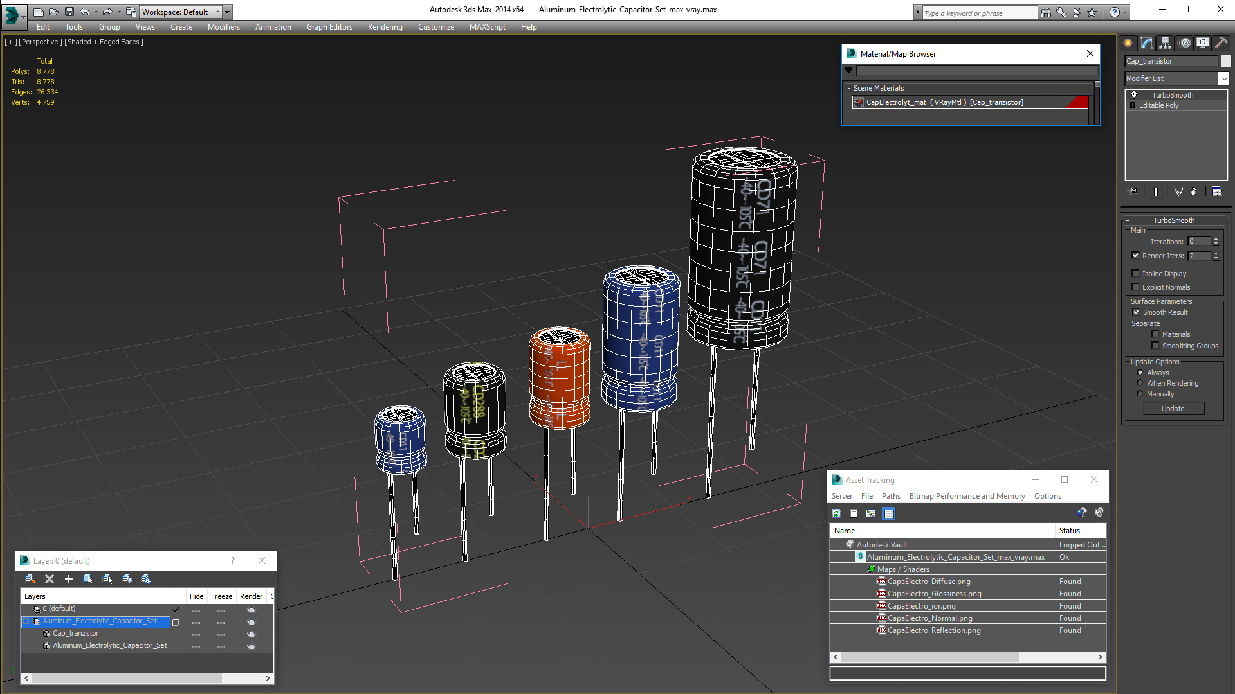1235x694 pixels.
Task: Click Highlight Selected Objects' Layers icon
Action: point(107,579)
